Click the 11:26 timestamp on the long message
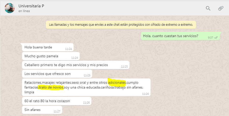229x116 pixels. point(145,94)
